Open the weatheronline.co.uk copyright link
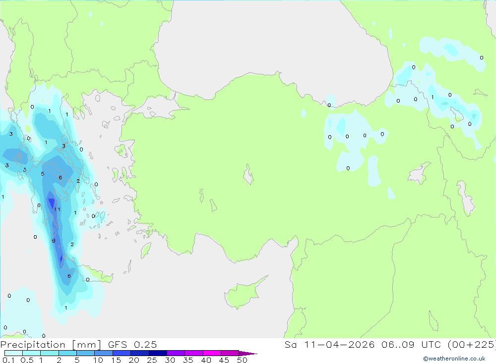 point(454,359)
